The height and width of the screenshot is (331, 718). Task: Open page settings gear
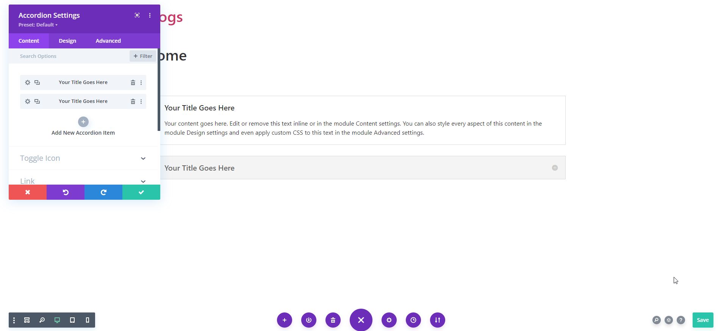tap(389, 320)
